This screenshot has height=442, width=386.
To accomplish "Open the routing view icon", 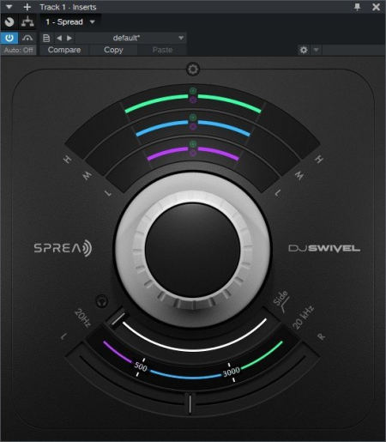I will (x=27, y=22).
